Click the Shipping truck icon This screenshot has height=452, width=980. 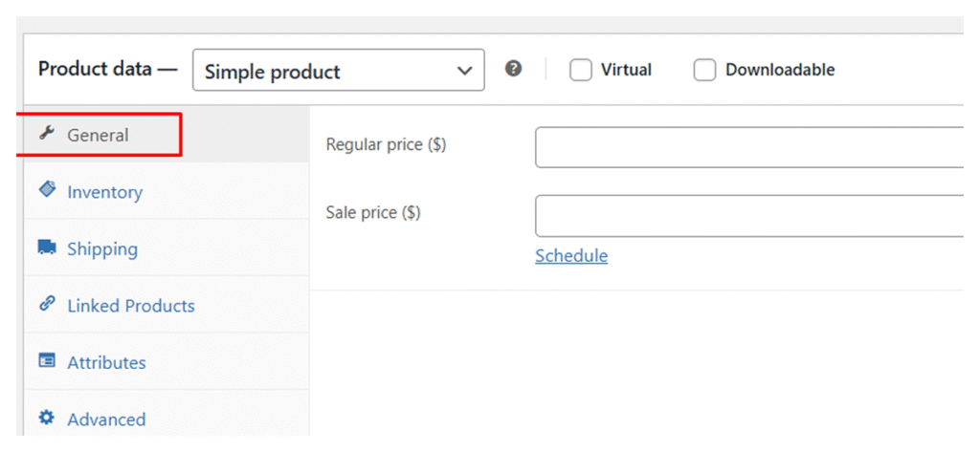(x=46, y=248)
